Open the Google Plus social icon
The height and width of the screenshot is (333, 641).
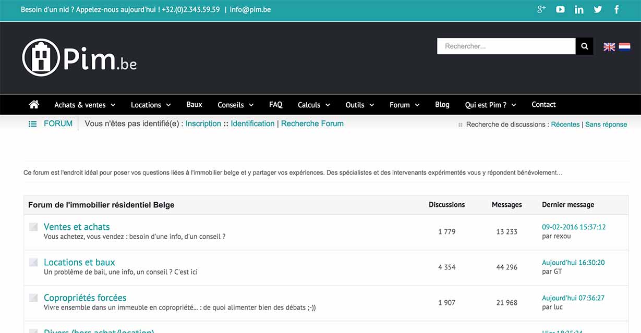click(541, 9)
